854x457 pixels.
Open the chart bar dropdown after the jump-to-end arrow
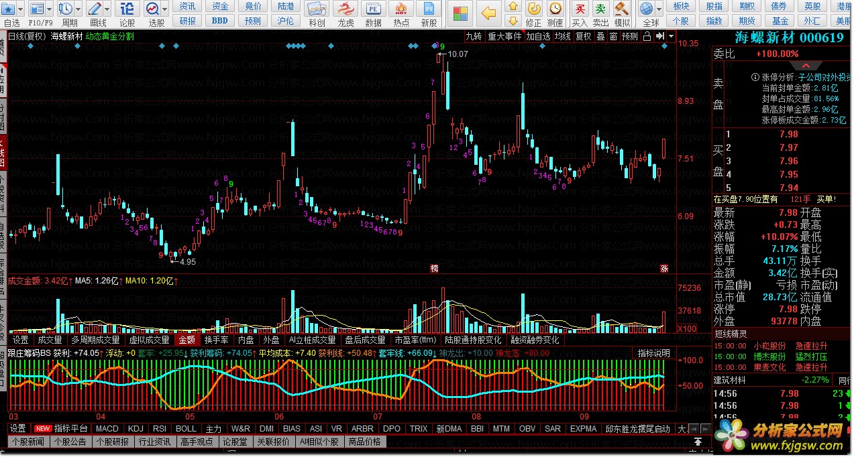[671, 36]
